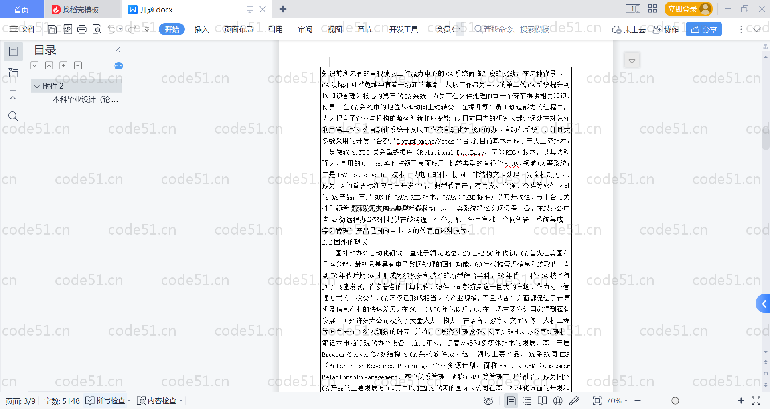
Task: Click the collapse all minus icon in 目录 pane
Action: [78, 65]
